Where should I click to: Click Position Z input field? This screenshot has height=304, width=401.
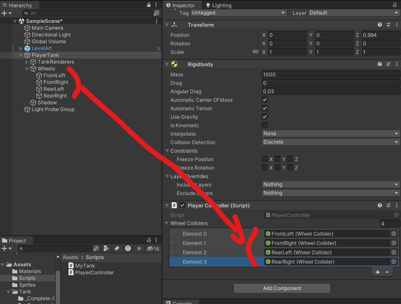381,35
